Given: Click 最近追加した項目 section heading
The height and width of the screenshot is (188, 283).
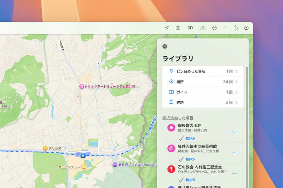Looking at the screenshot, I should pos(178,118).
